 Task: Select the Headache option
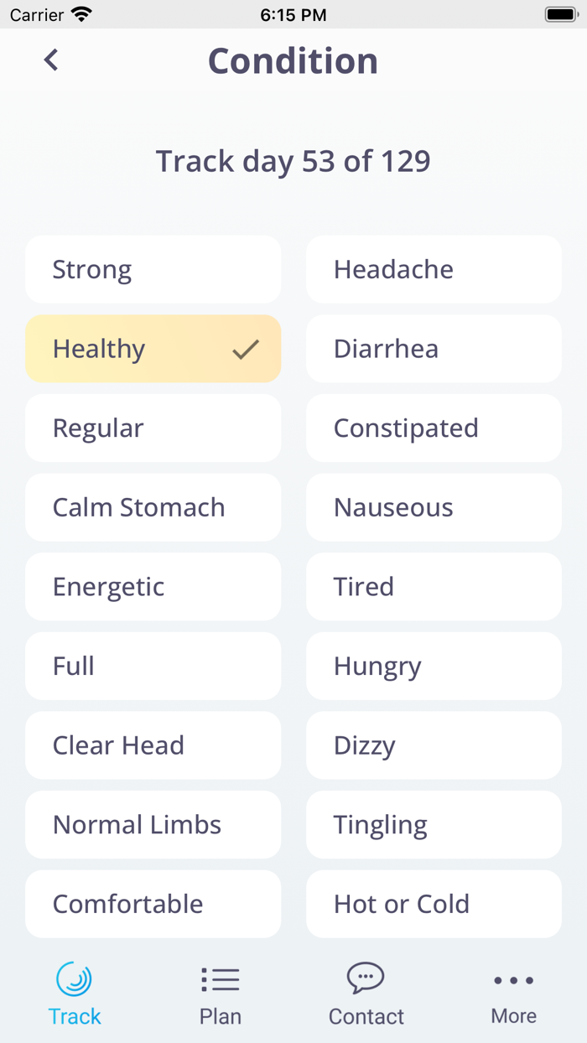pyautogui.click(x=434, y=269)
